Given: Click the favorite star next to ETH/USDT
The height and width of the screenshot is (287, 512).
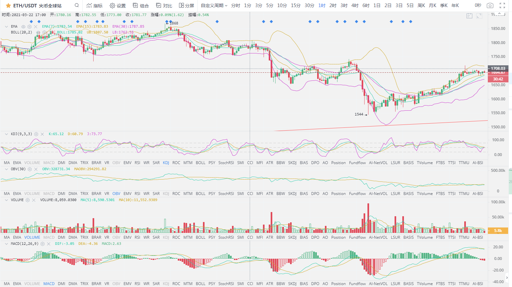Looking at the screenshot, I should (x=8, y=5).
